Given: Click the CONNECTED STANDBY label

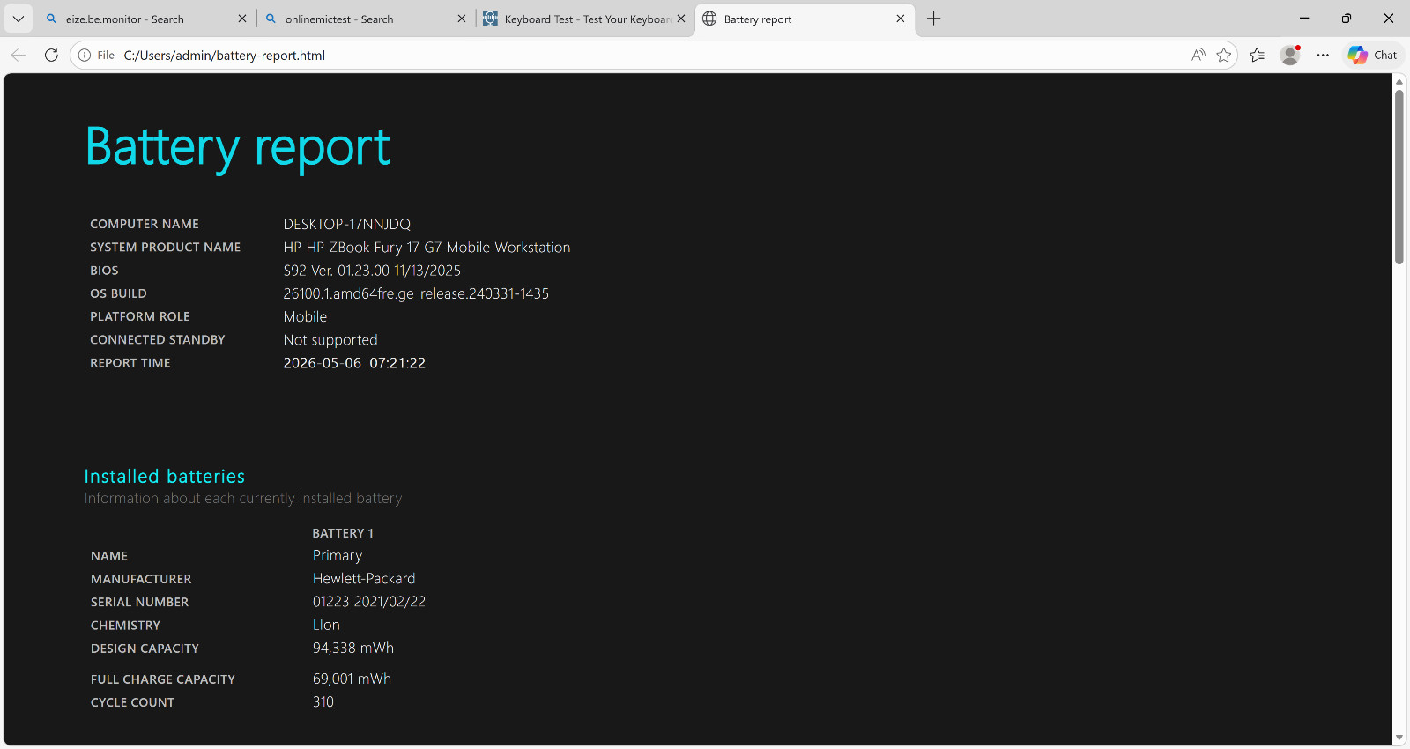Looking at the screenshot, I should coord(158,339).
